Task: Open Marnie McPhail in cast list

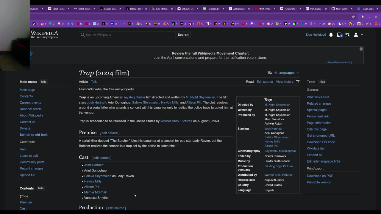Action: pos(95,192)
